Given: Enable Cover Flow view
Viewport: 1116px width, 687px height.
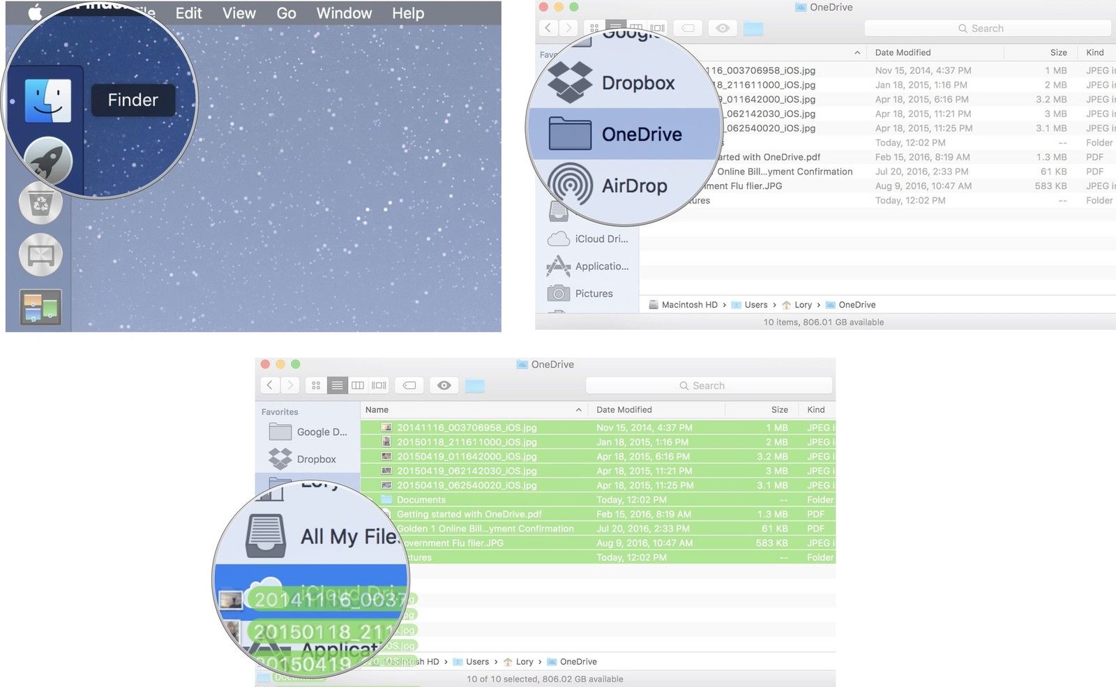Looking at the screenshot, I should coord(378,385).
